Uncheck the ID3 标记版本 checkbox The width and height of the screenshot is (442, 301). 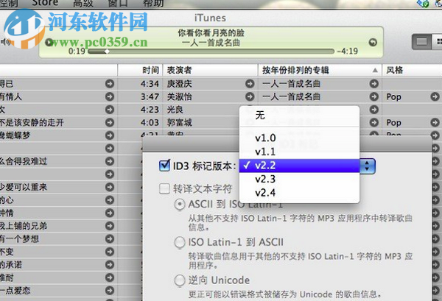[x=164, y=166]
